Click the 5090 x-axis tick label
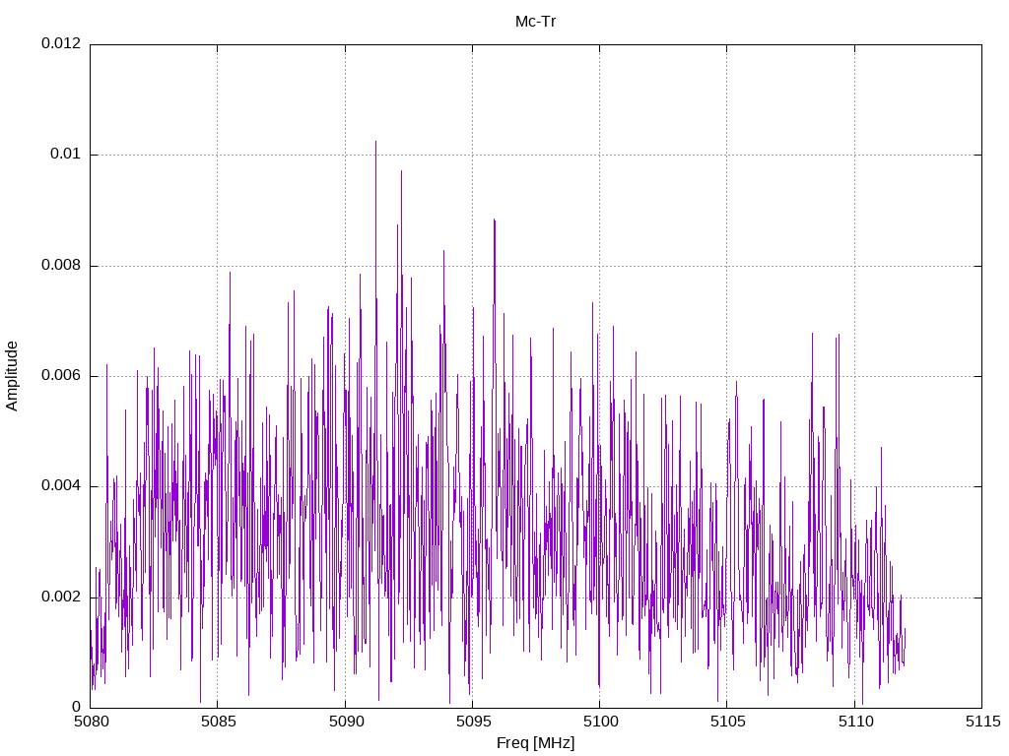 346,722
